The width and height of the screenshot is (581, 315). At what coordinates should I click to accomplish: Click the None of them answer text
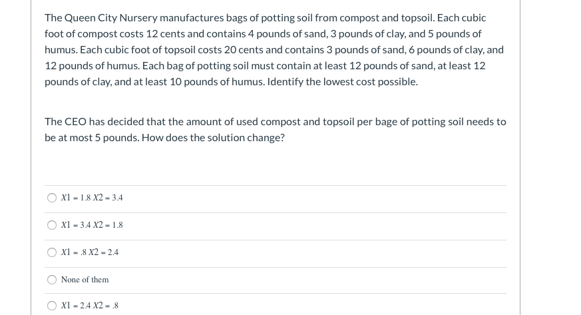point(85,280)
